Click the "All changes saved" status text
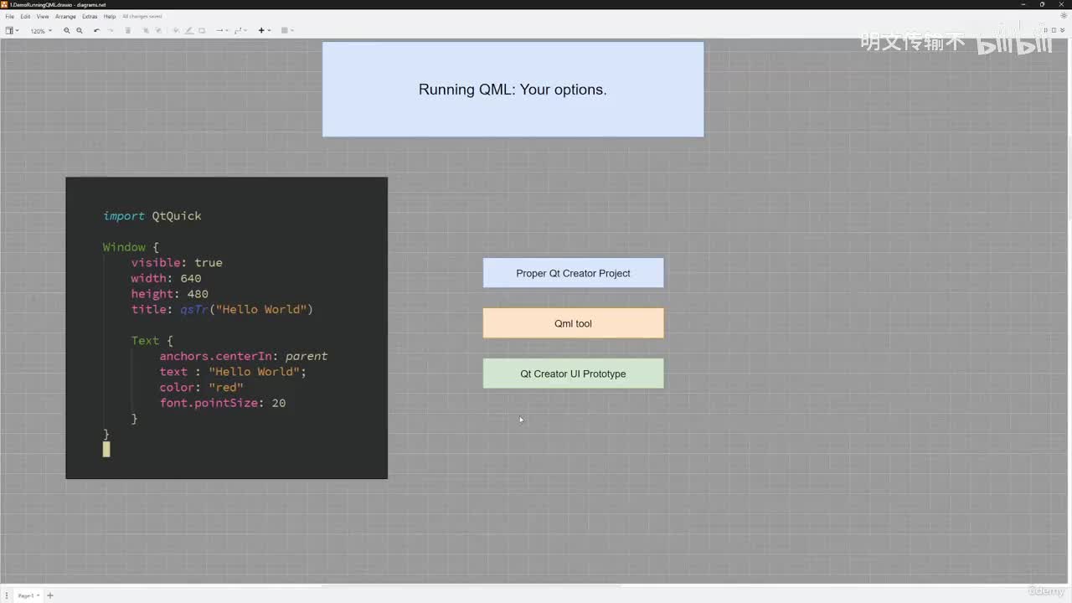The image size is (1072, 603). coord(142,17)
